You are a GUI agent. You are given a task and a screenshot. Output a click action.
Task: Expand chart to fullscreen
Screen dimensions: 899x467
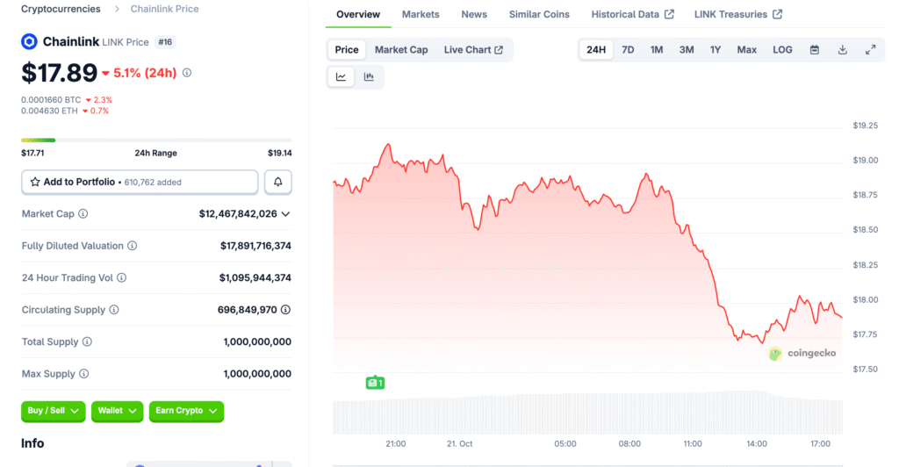click(870, 50)
